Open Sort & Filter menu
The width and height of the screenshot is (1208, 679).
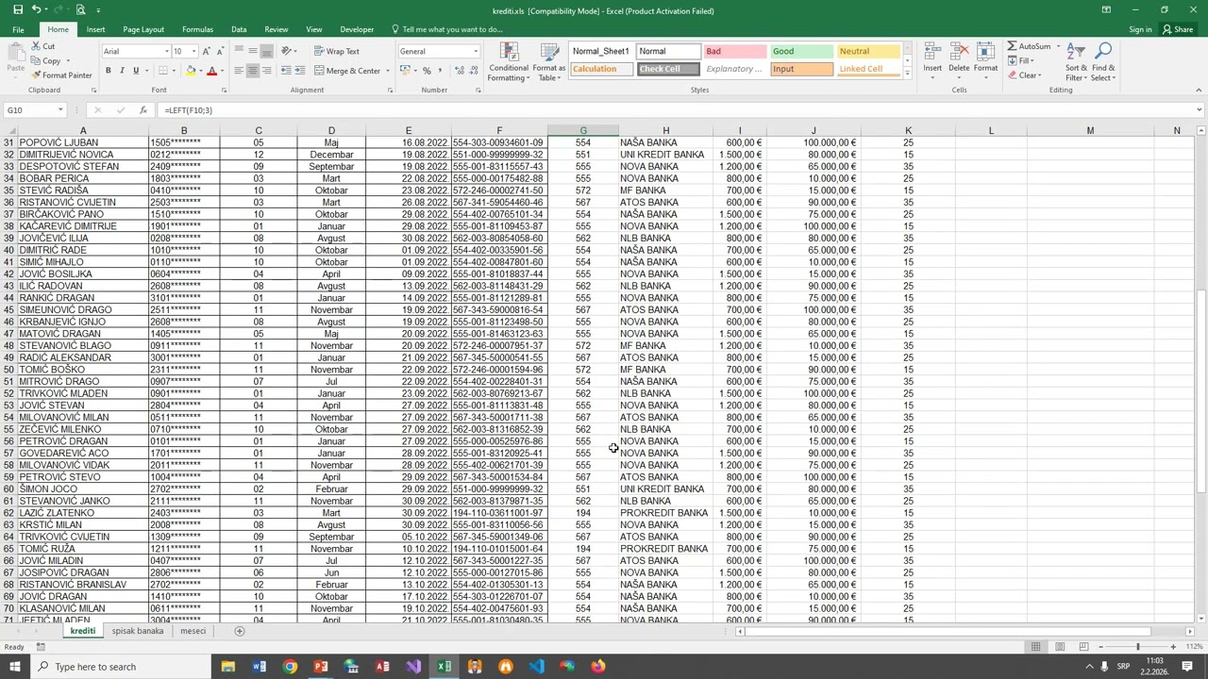pos(1077,61)
